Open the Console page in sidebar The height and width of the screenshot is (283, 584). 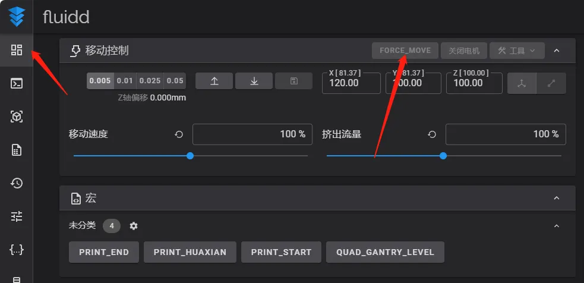click(17, 83)
